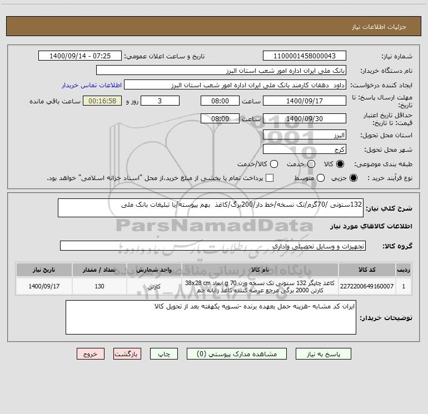Click the توضیحات خریدار text area
This screenshot has width=428, height=414.
(x=211, y=317)
